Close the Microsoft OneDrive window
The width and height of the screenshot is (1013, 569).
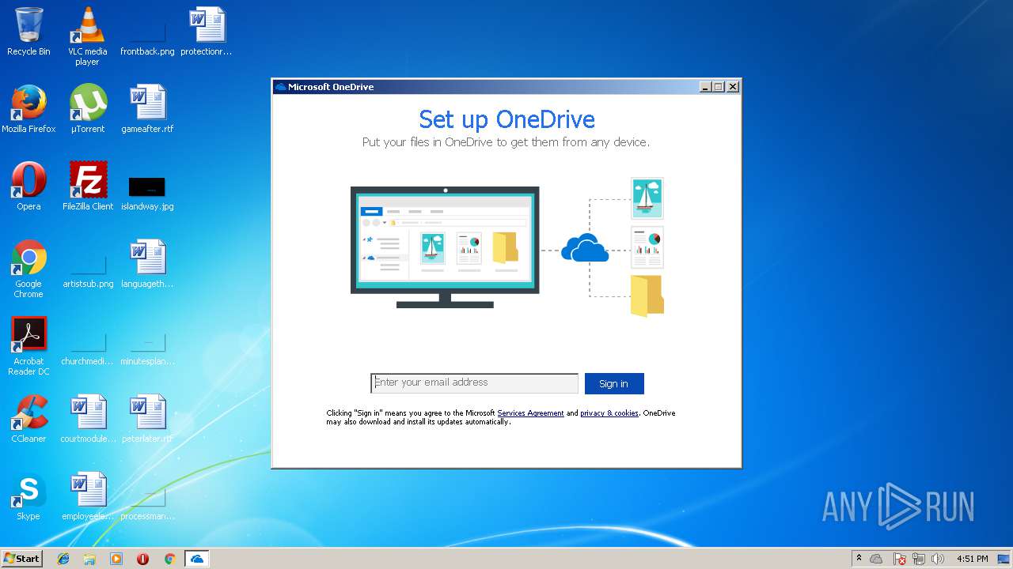point(733,87)
